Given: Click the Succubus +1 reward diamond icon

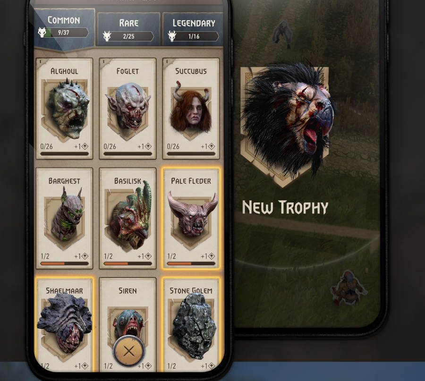Looking at the screenshot, I should 212,147.
